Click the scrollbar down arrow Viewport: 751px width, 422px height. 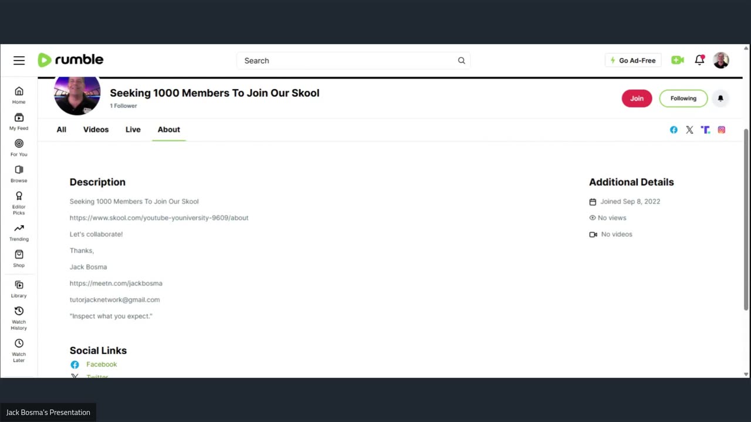[746, 374]
